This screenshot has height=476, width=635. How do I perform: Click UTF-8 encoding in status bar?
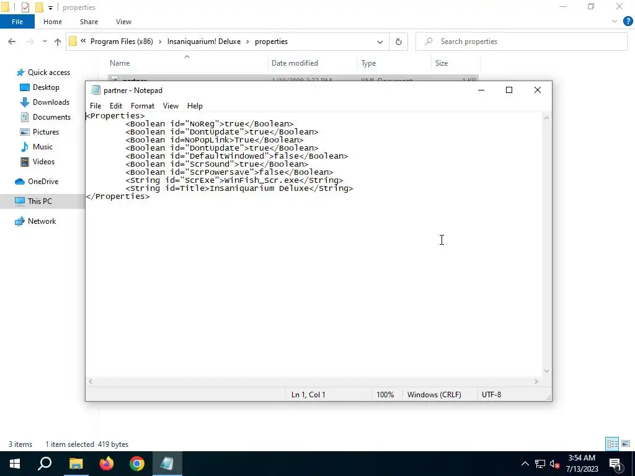coord(491,395)
